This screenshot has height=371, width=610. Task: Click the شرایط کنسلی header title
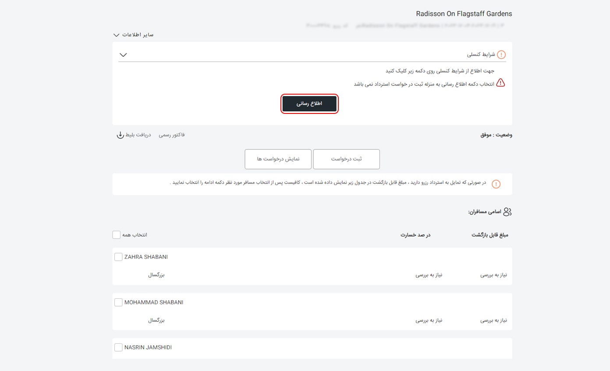point(481,55)
